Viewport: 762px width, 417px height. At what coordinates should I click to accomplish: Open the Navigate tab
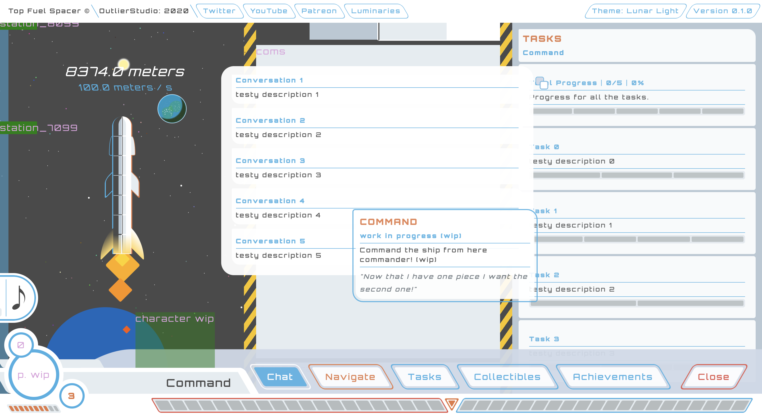pos(350,377)
